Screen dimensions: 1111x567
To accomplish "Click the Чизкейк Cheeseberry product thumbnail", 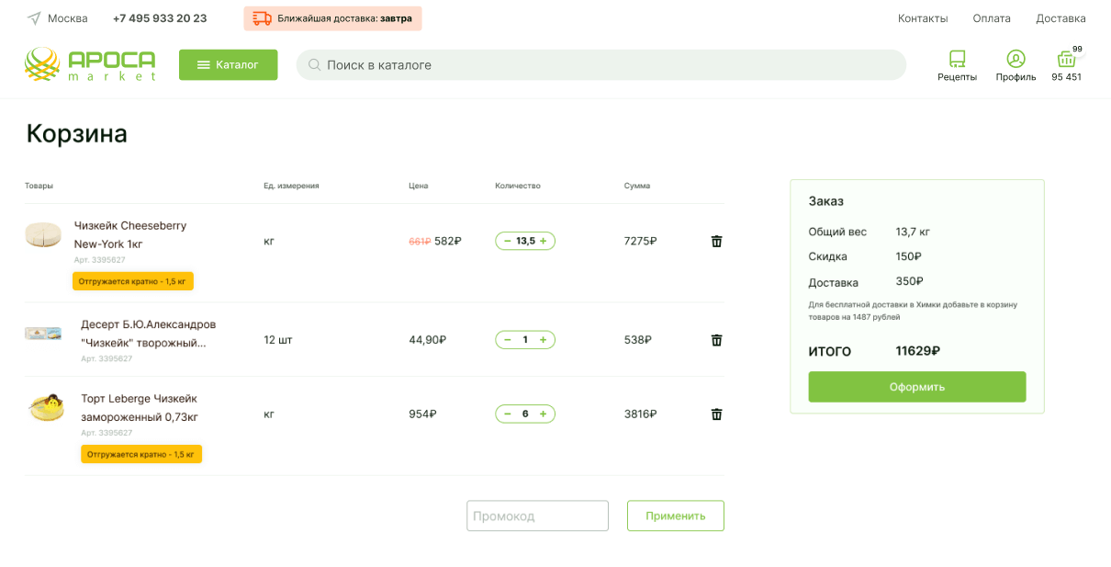I will pyautogui.click(x=43, y=235).
